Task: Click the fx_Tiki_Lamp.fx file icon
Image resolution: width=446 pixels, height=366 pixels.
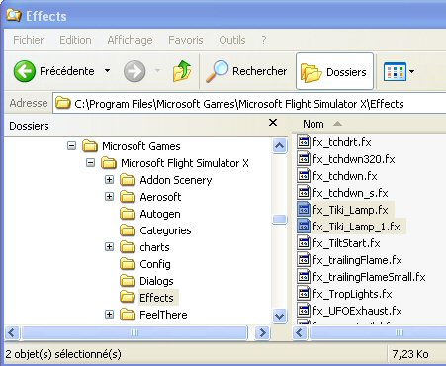Action: (304, 210)
